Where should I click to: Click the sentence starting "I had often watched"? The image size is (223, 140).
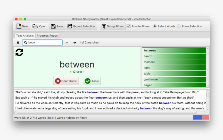click(x=110, y=108)
